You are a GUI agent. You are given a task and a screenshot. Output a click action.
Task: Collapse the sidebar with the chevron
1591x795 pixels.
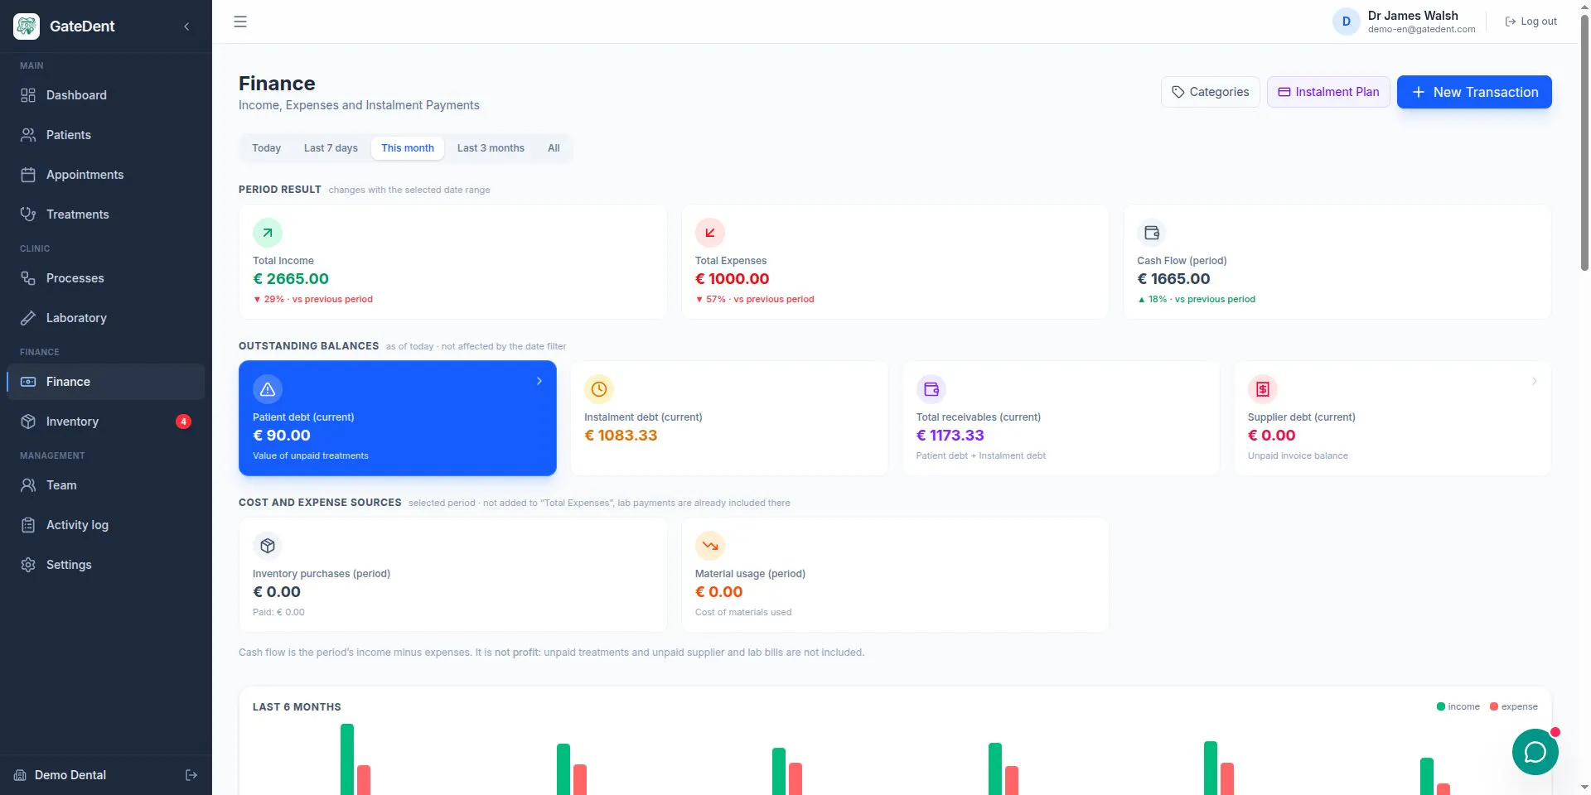coord(186,26)
